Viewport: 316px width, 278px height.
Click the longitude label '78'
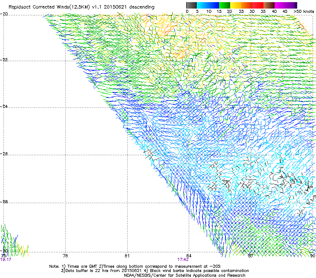[x=65, y=256]
